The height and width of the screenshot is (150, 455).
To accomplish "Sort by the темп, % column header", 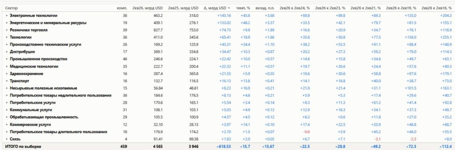I will click(x=243, y=8).
